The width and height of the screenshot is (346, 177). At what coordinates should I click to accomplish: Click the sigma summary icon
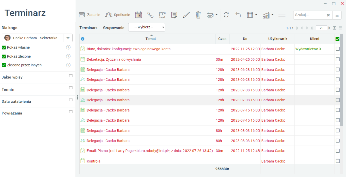335,28
